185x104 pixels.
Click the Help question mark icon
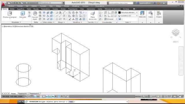[164, 3]
